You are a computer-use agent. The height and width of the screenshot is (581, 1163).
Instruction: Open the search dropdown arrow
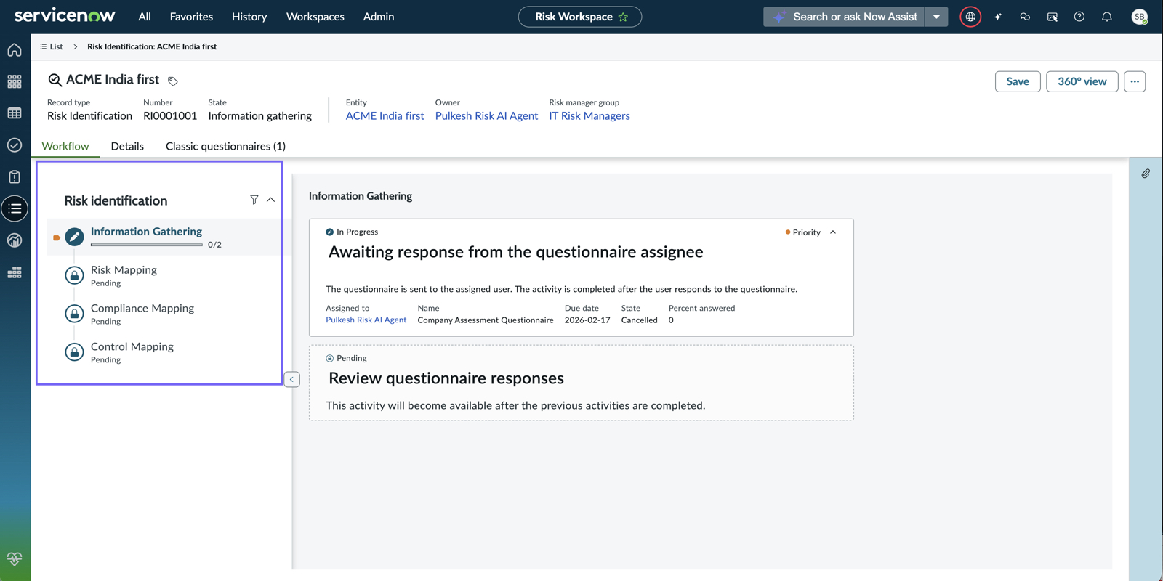937,17
